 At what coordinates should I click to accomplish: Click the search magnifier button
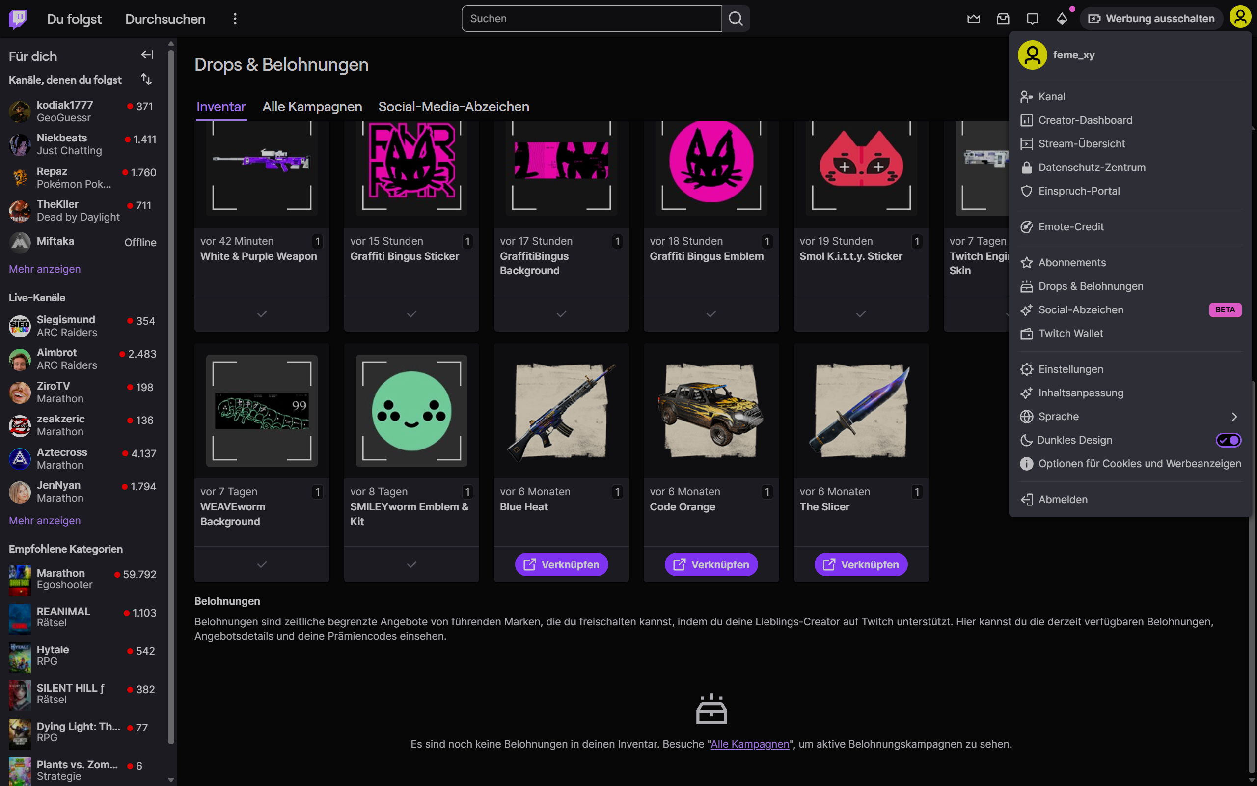coord(736,19)
